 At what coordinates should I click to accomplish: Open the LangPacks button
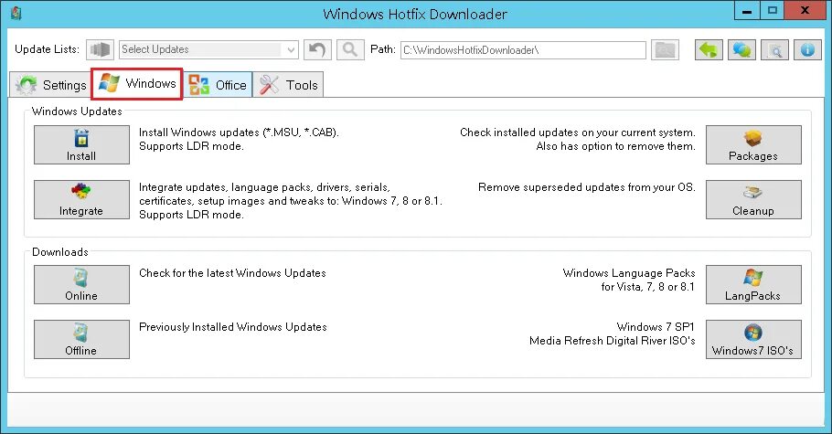[x=753, y=284]
